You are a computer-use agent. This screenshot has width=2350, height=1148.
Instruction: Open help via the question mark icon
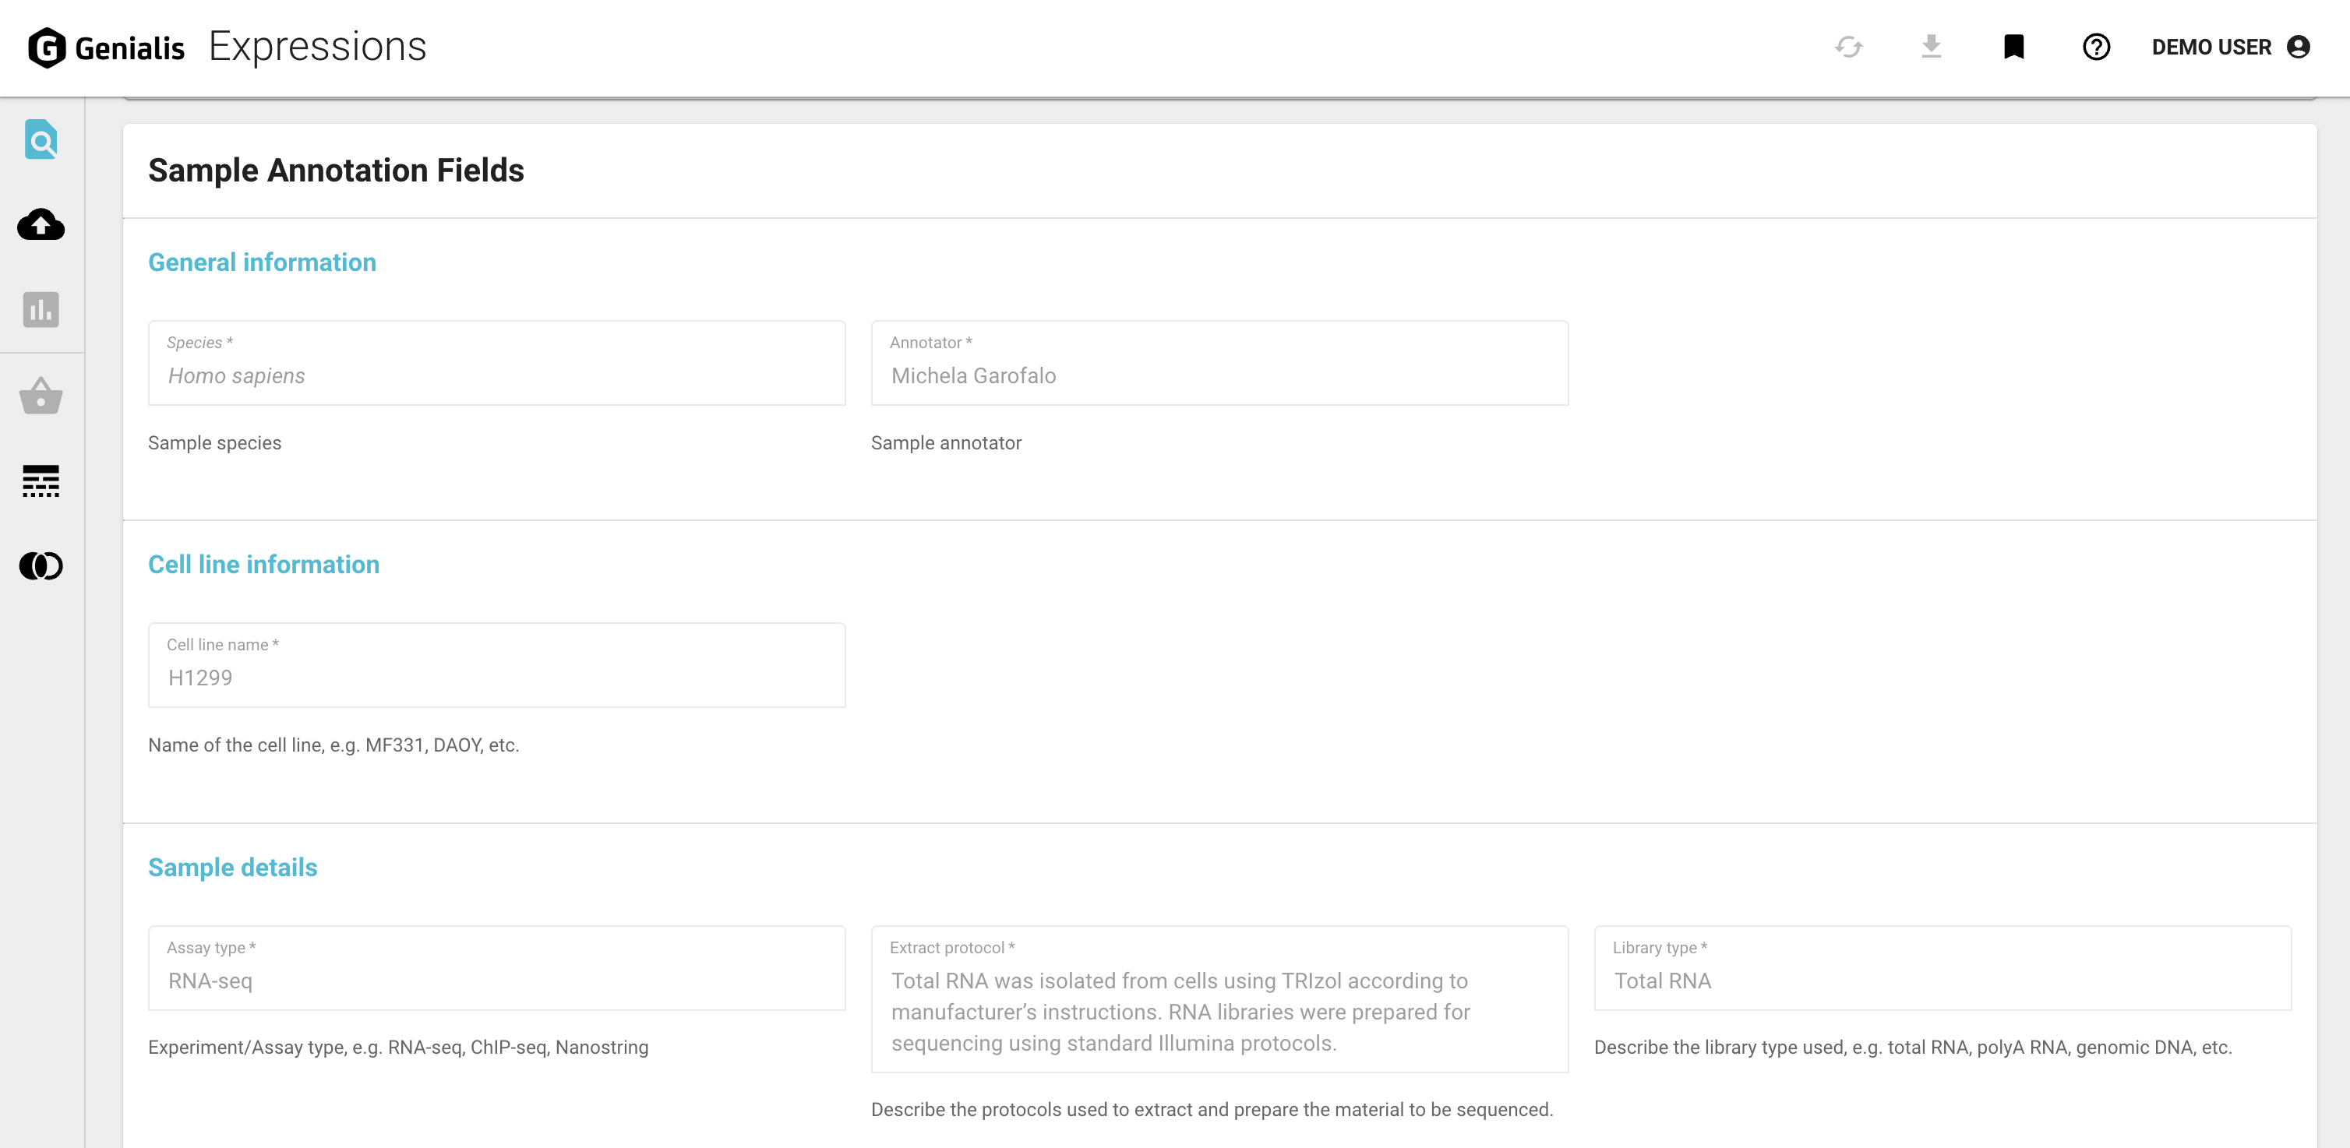coord(2095,47)
